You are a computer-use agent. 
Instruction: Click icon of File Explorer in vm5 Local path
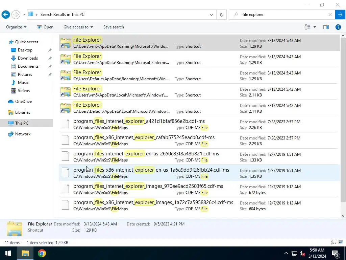[x=66, y=92]
